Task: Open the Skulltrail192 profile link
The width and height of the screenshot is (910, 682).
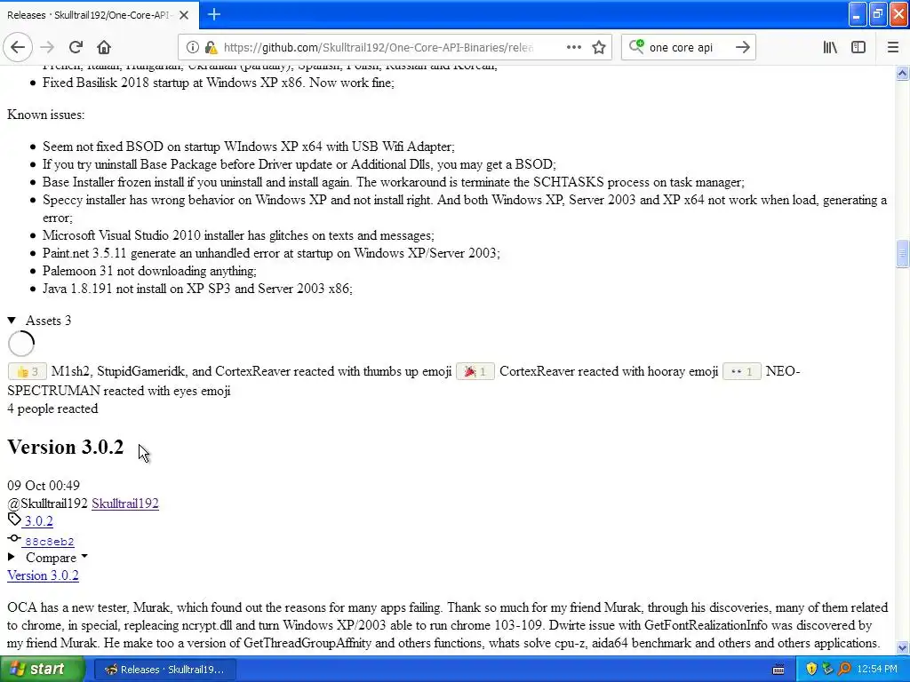Action: [x=124, y=504]
